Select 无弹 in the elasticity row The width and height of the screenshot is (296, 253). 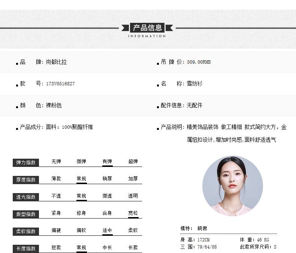pos(56,162)
